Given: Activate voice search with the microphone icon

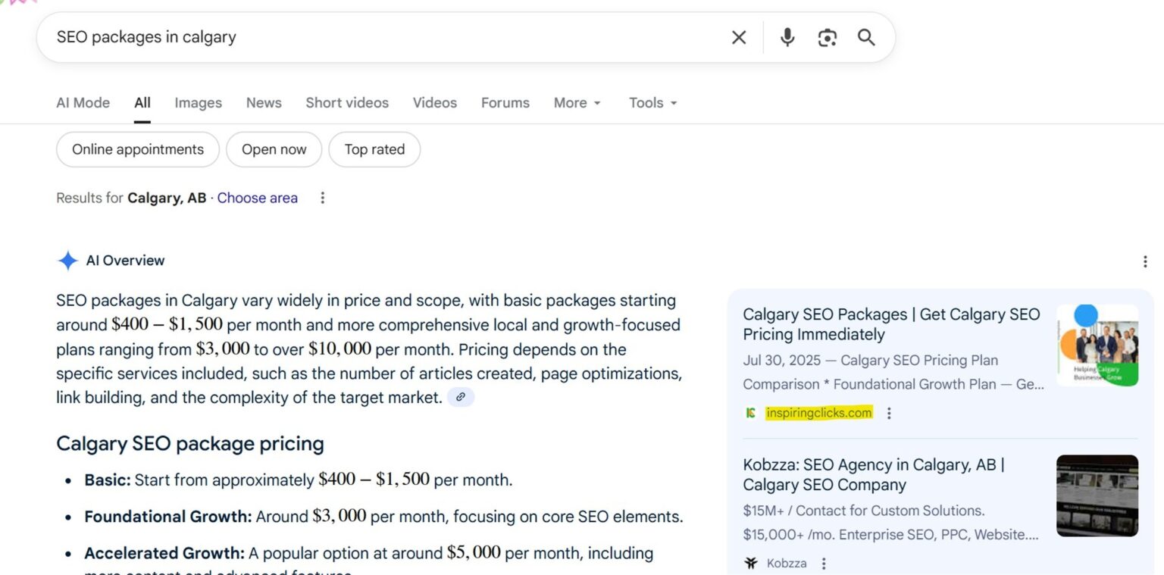Looking at the screenshot, I should pyautogui.click(x=787, y=36).
